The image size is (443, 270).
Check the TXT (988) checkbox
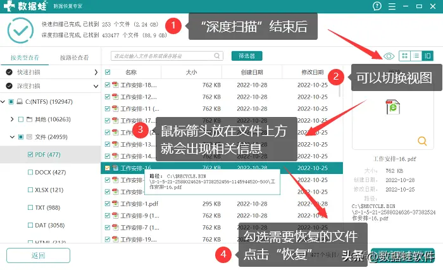(30, 207)
